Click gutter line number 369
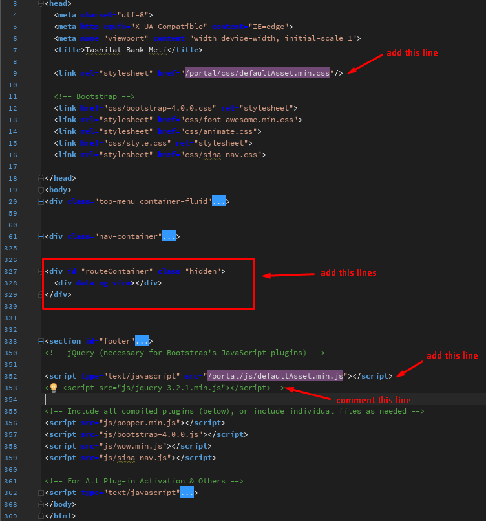Viewport: 486px width, 521px height. [x=10, y=516]
